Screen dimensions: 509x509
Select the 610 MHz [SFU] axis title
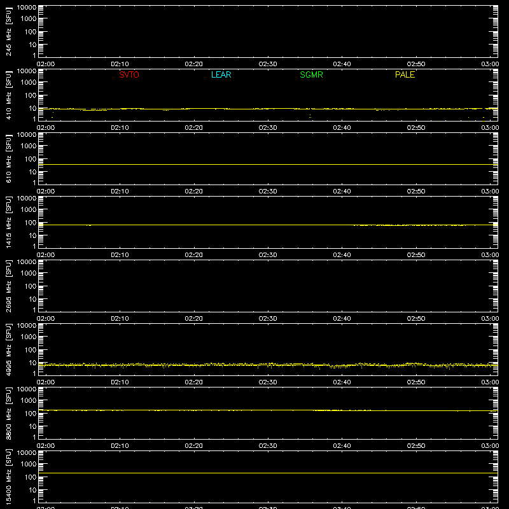point(8,158)
